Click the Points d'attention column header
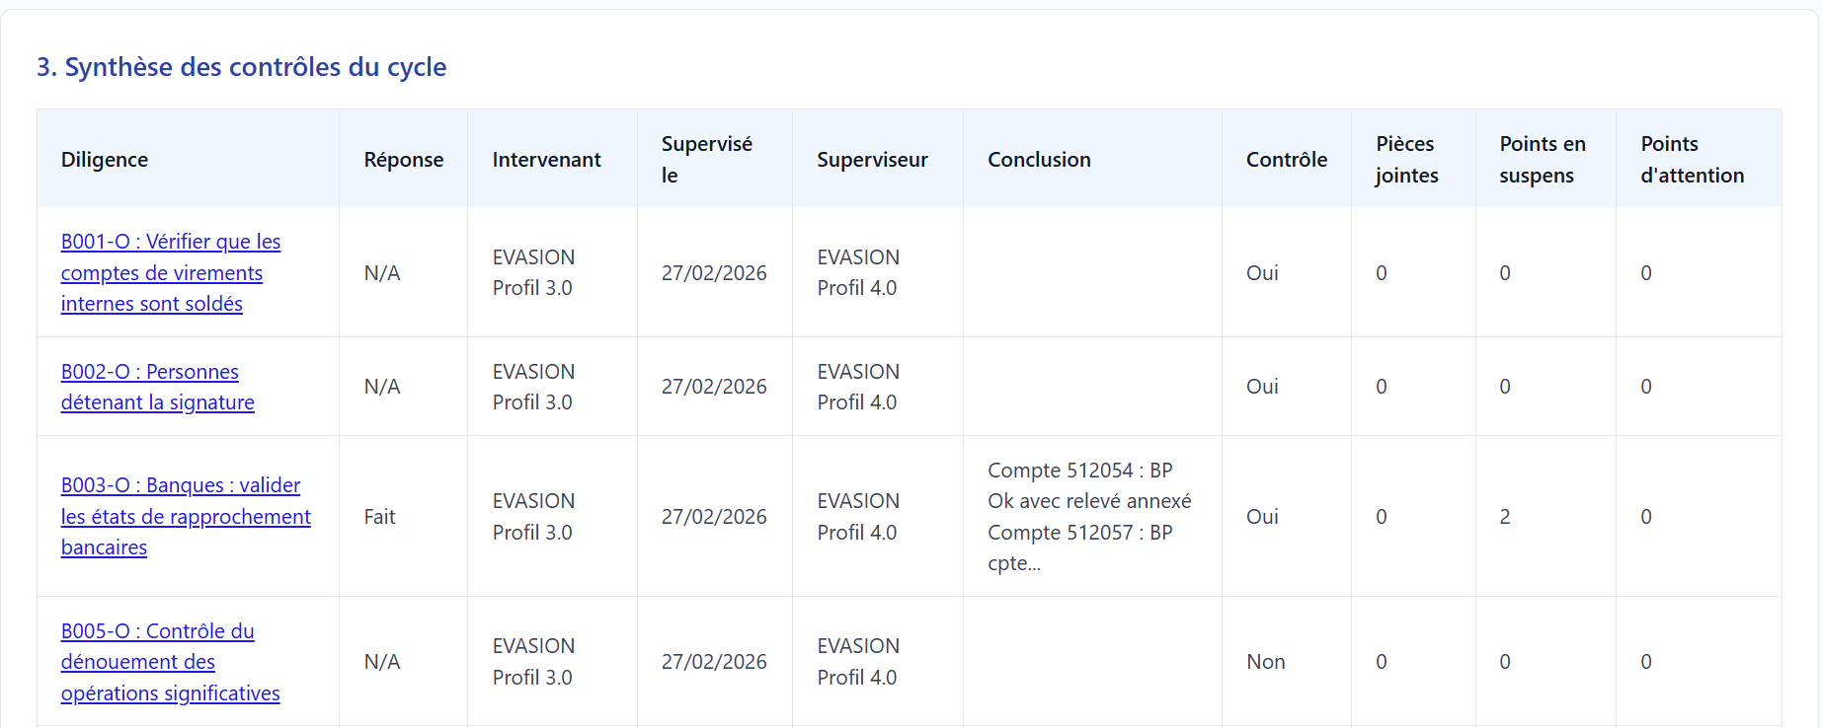Viewport: 1822px width, 728px height. [1693, 160]
